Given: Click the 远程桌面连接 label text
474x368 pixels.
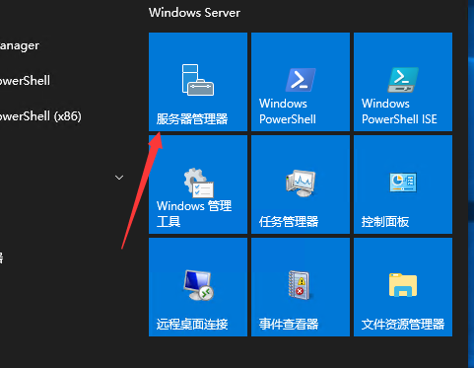Looking at the screenshot, I should [192, 325].
